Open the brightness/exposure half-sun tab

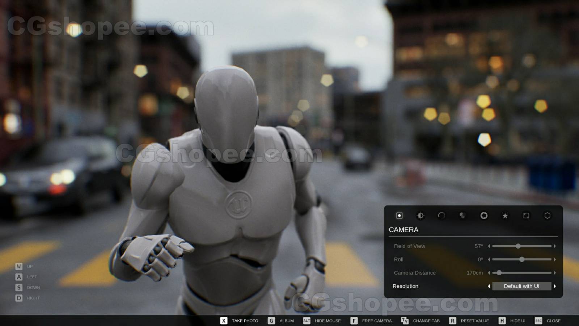[x=420, y=216]
